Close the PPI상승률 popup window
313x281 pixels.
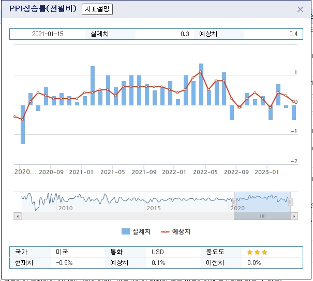[300, 9]
